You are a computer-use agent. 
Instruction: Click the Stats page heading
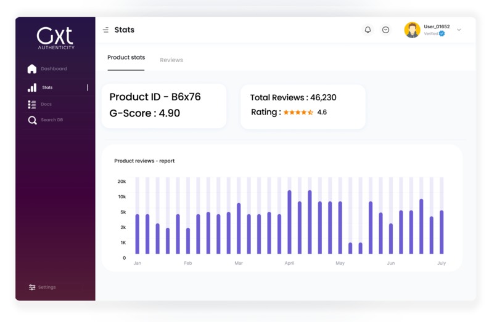tap(125, 30)
